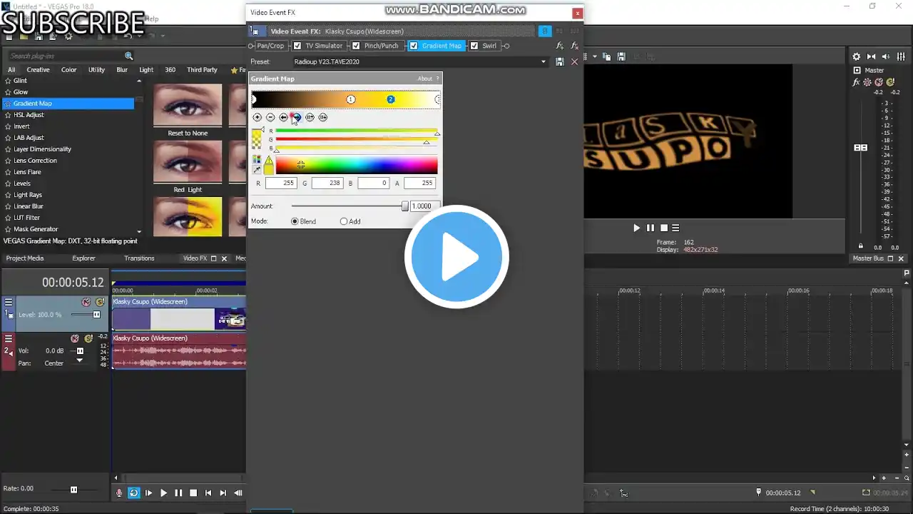Filter plug-ins by Creative category
Viewport: 913px width, 514px height.
click(x=39, y=70)
